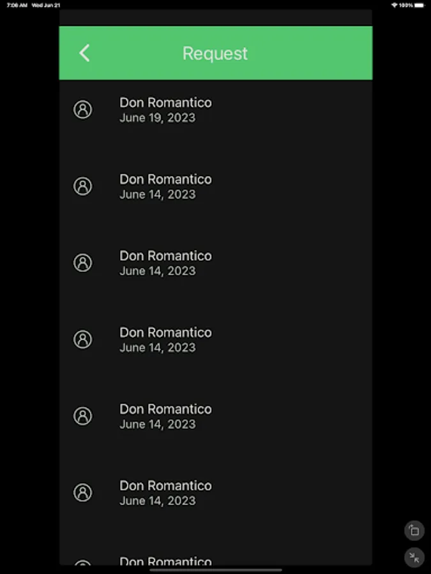Tap the fourth request's profile avatar icon
The height and width of the screenshot is (574, 431).
82,339
